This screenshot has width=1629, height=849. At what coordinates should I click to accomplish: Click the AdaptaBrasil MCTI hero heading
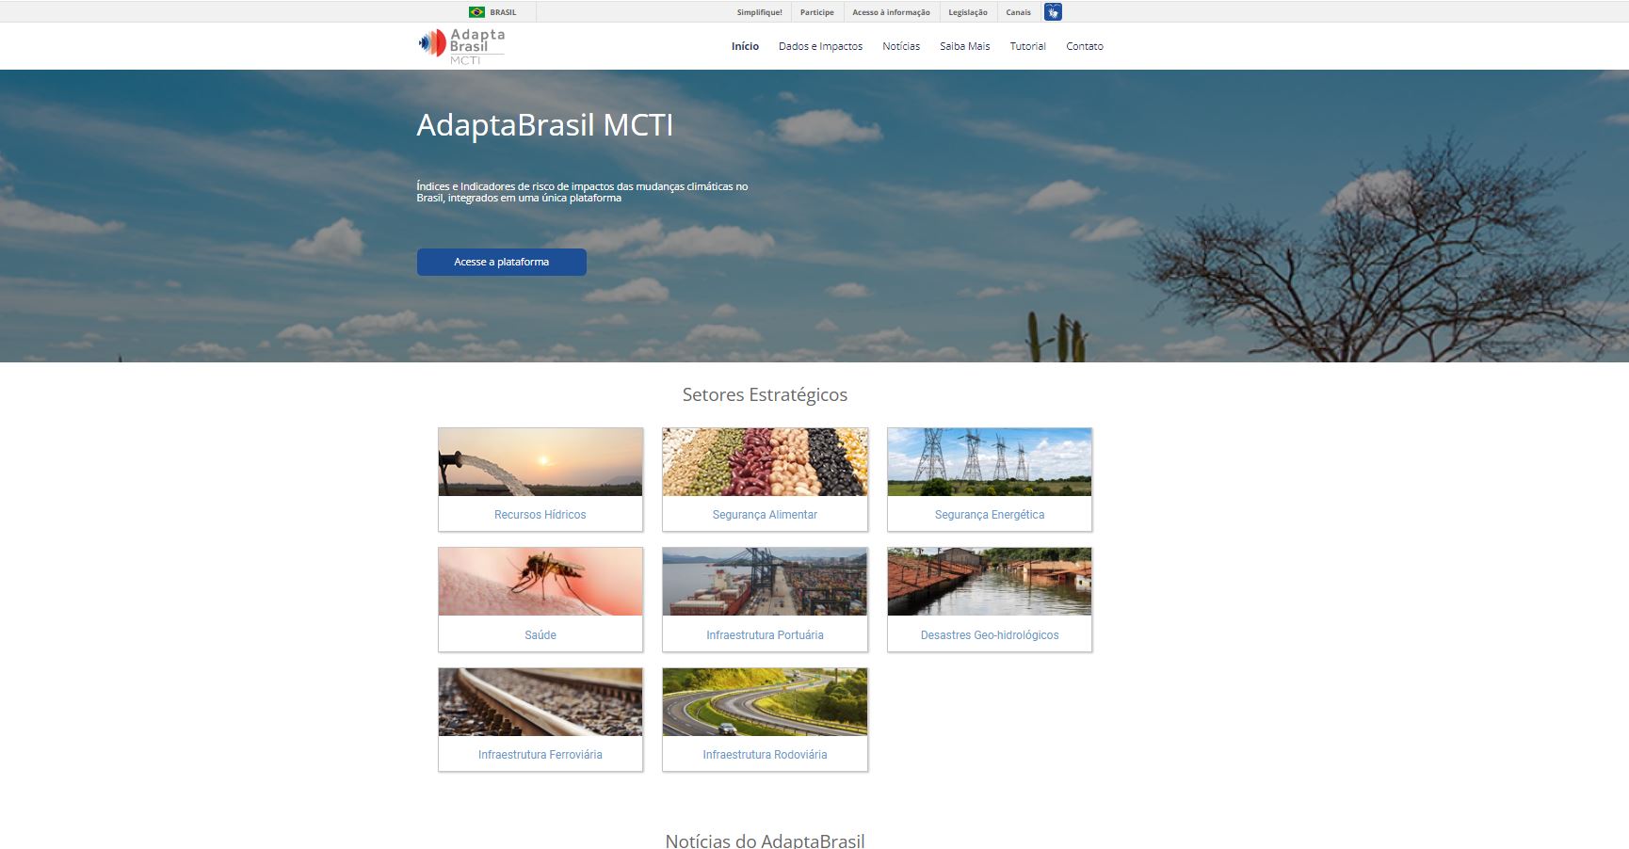pyautogui.click(x=545, y=125)
